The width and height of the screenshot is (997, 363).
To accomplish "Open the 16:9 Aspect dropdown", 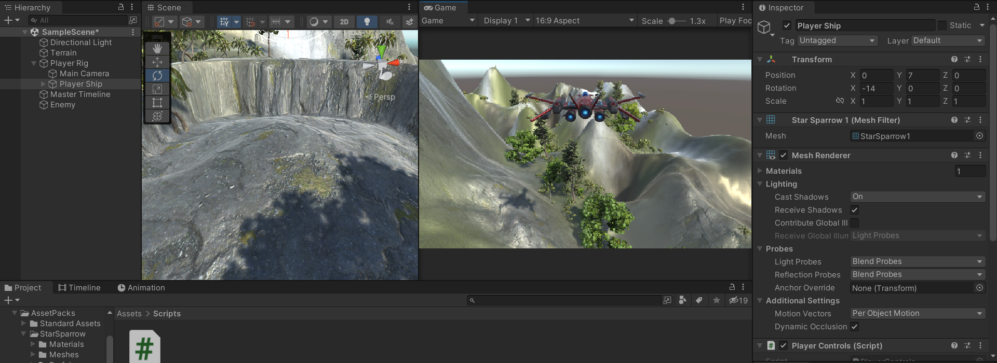I will [x=585, y=21].
